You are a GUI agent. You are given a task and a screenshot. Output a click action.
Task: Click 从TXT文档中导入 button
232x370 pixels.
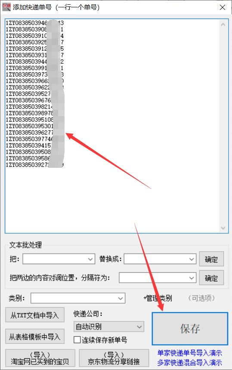[x=35, y=315]
